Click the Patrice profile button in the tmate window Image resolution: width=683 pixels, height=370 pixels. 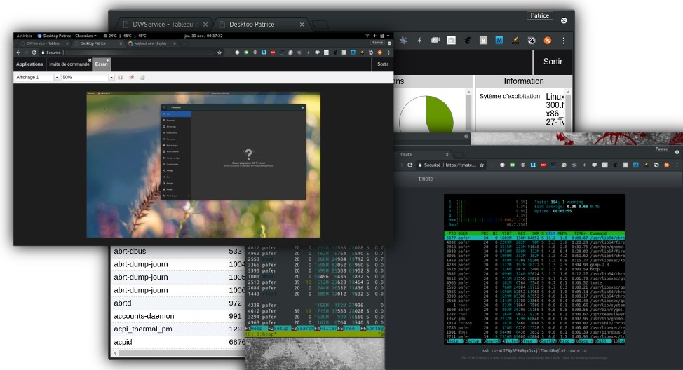coord(662,149)
